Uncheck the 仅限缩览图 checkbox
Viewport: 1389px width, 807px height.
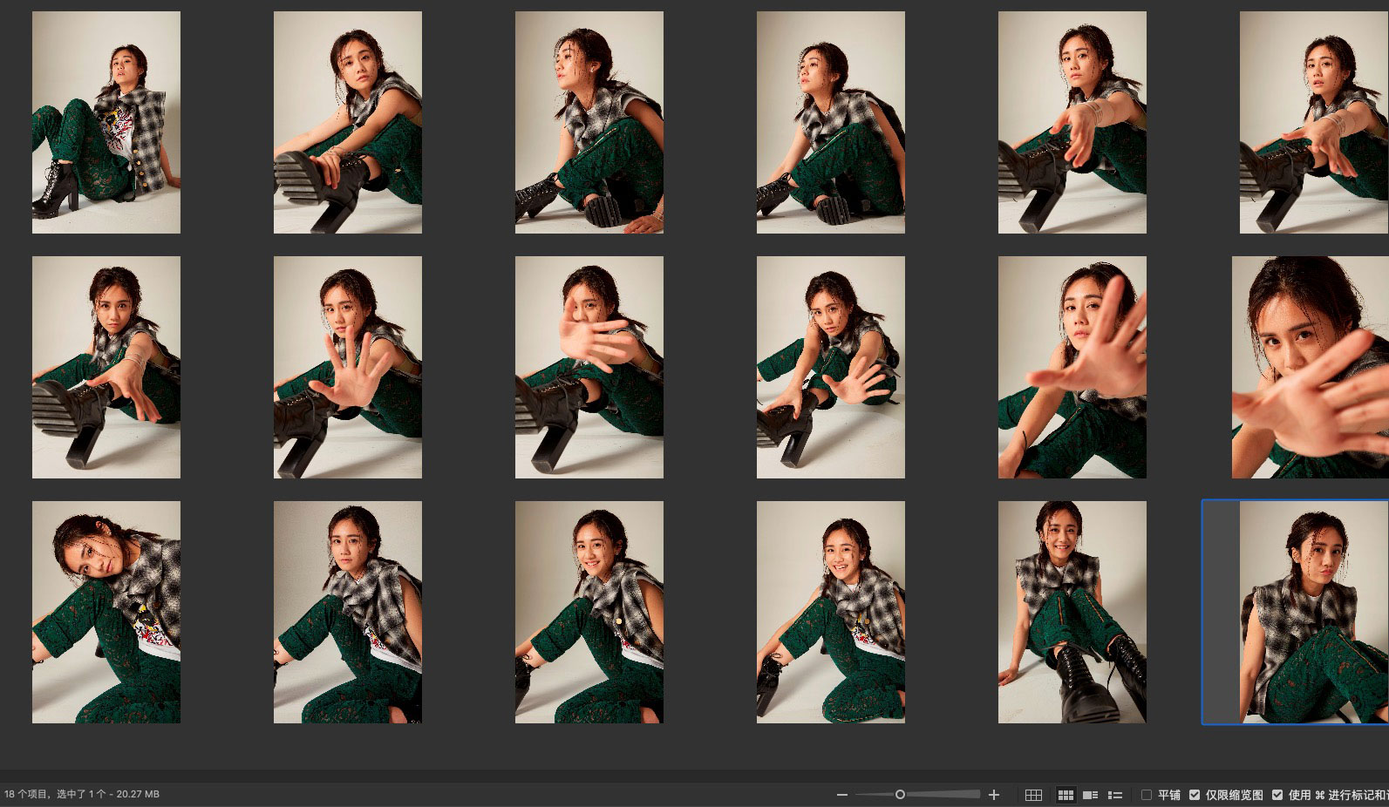click(1195, 795)
